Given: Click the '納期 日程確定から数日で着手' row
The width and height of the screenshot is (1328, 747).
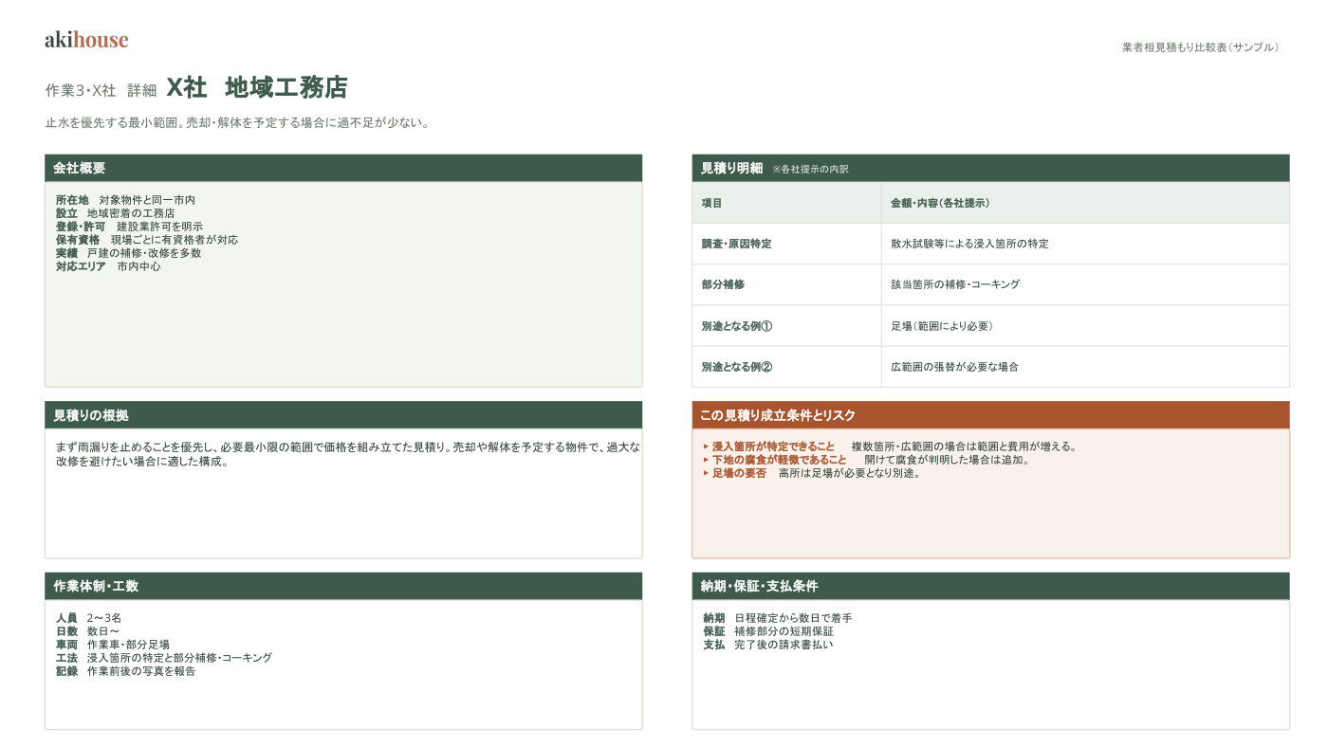Looking at the screenshot, I should 778,618.
